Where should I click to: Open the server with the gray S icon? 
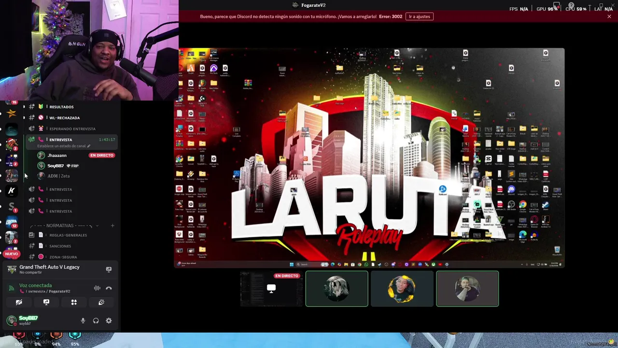pyautogui.click(x=12, y=206)
